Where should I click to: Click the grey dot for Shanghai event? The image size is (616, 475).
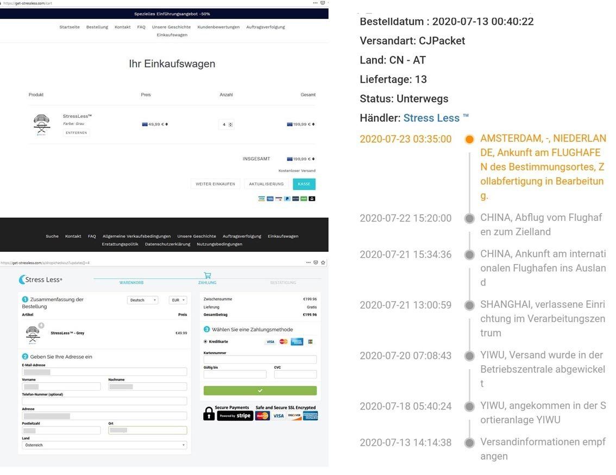tap(469, 306)
